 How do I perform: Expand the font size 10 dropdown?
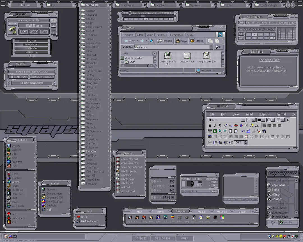click(x=254, y=120)
